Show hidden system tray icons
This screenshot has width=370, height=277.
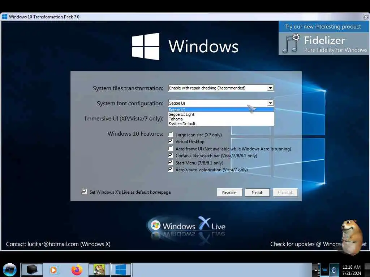(x=316, y=270)
